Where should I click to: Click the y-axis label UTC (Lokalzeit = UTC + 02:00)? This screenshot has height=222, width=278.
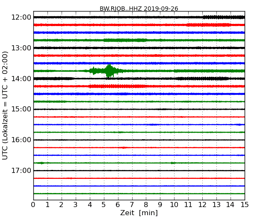5,105
